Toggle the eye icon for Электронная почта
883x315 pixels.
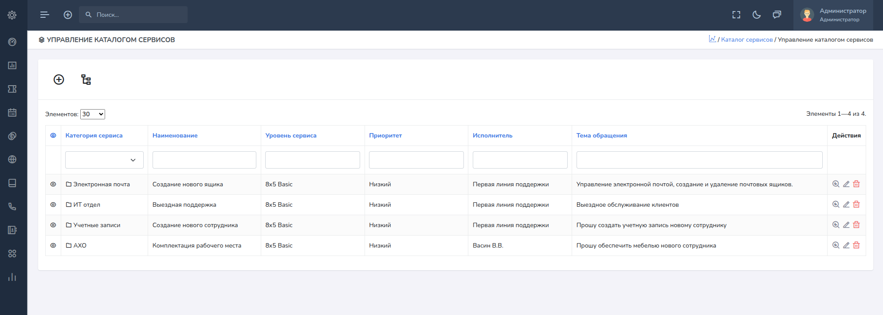53,184
